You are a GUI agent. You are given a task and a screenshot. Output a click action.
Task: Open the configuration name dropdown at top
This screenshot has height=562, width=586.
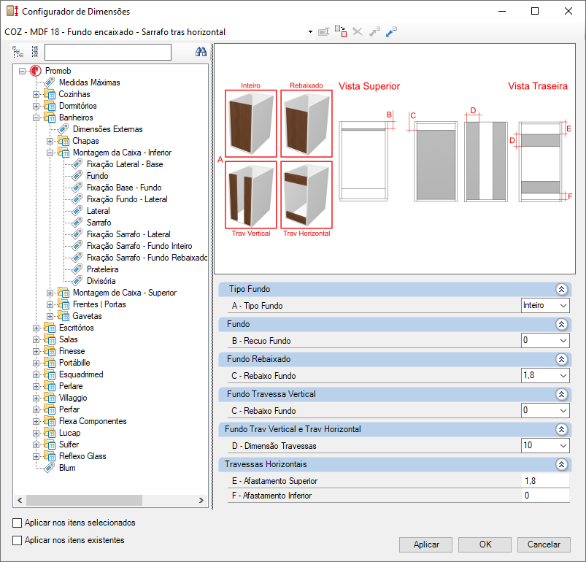(310, 32)
